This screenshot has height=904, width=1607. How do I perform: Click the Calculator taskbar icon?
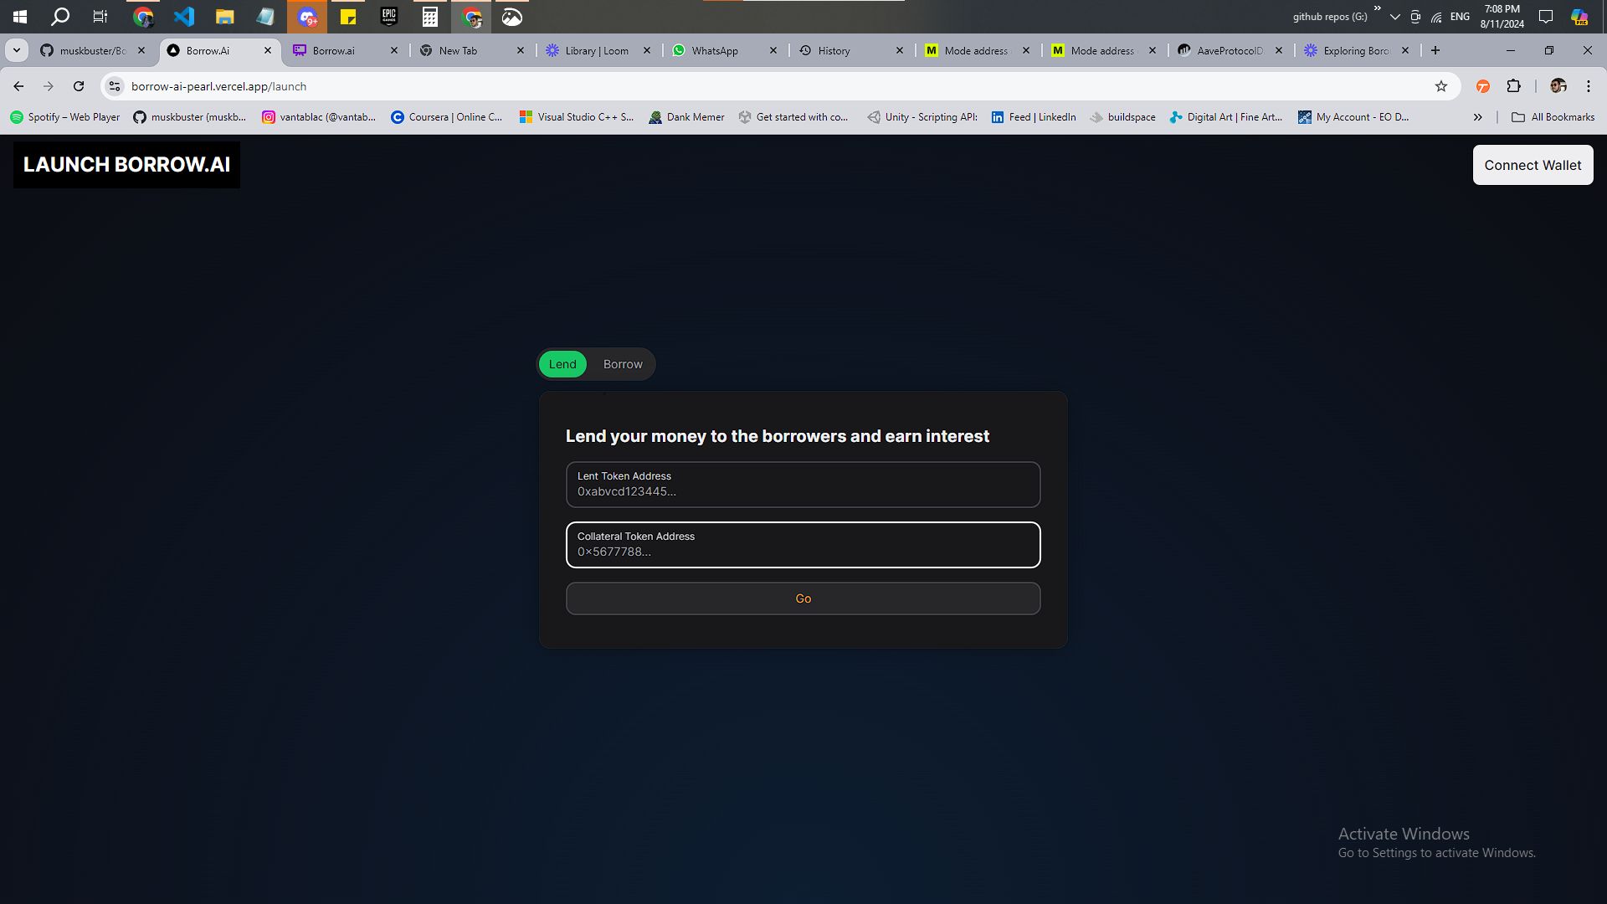pyautogui.click(x=429, y=17)
